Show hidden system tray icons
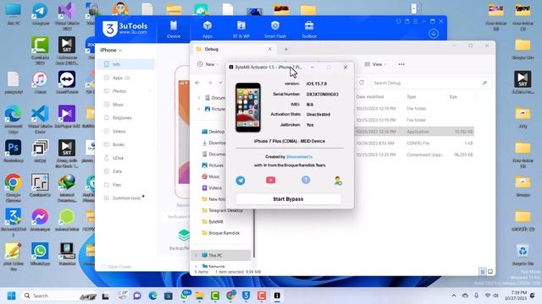 [x=454, y=296]
